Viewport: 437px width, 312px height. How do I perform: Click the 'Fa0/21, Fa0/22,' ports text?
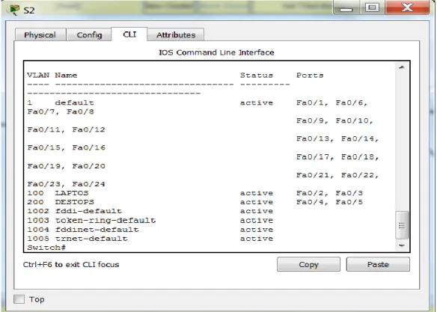click(337, 175)
